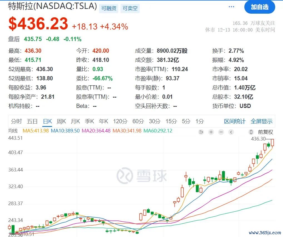Click the 436.30 high marker on chart
283x237 pixels.
tap(258, 139)
